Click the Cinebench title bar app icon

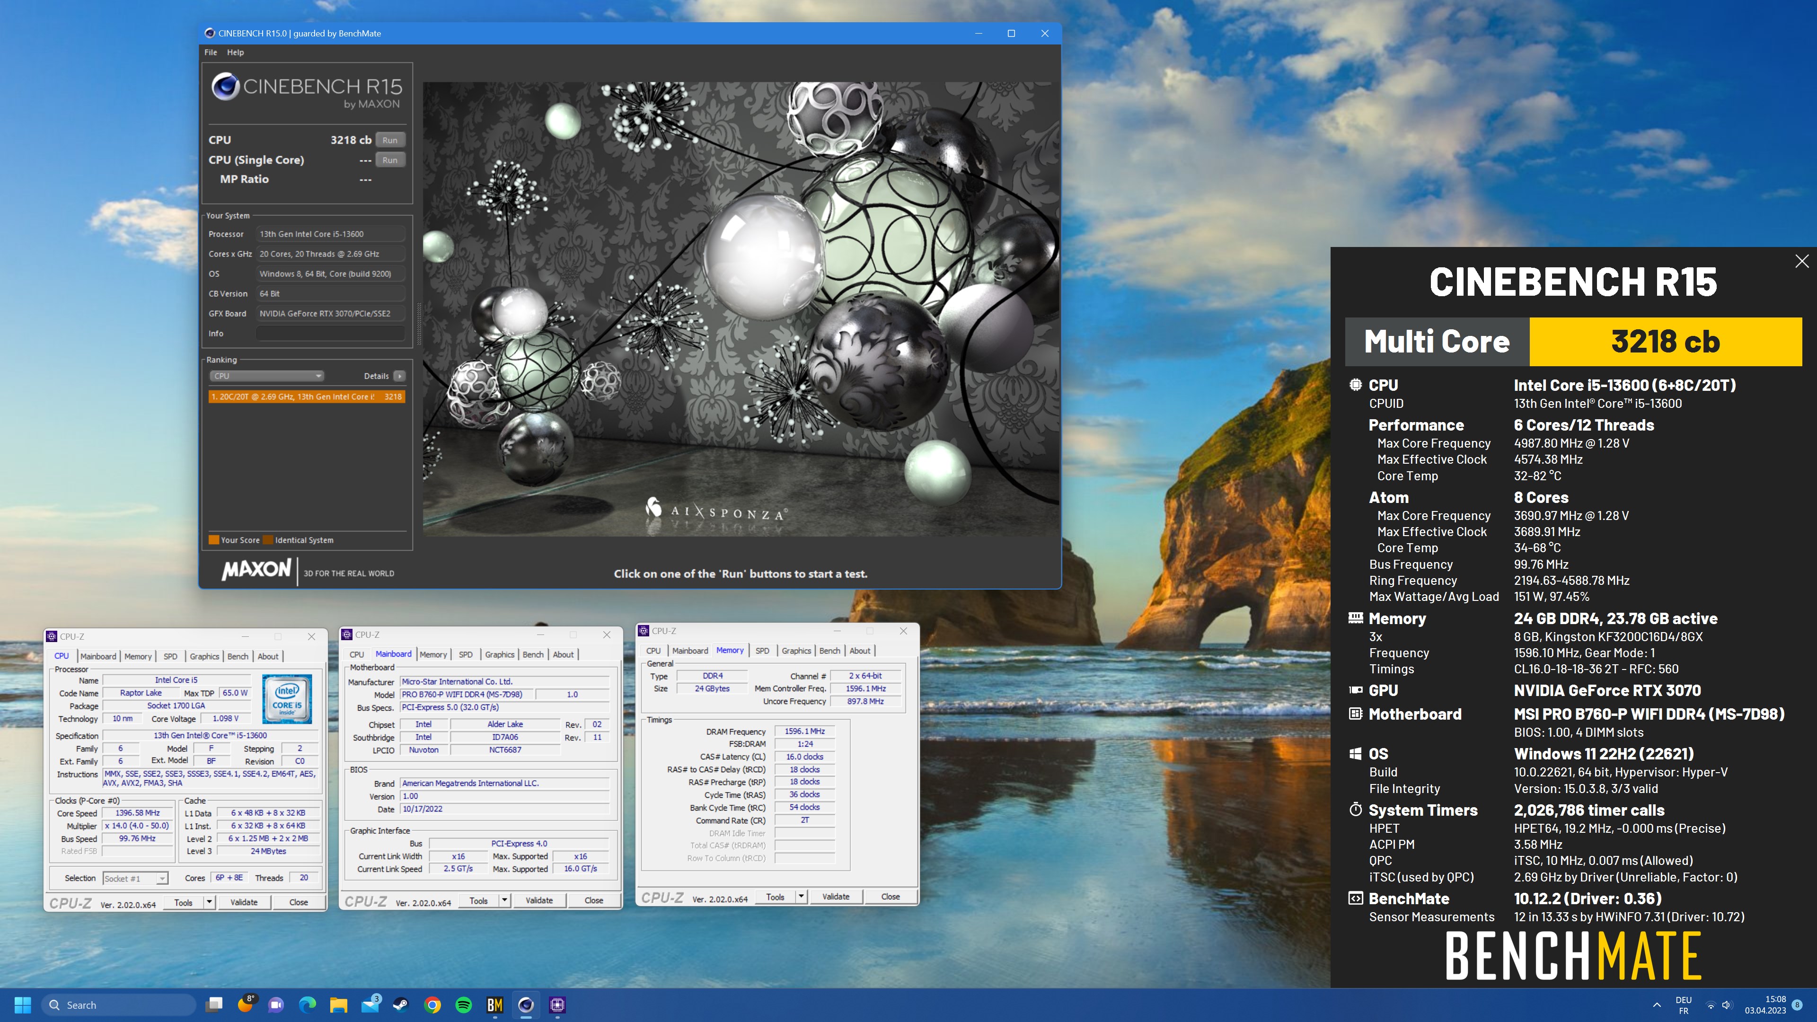[x=210, y=33]
